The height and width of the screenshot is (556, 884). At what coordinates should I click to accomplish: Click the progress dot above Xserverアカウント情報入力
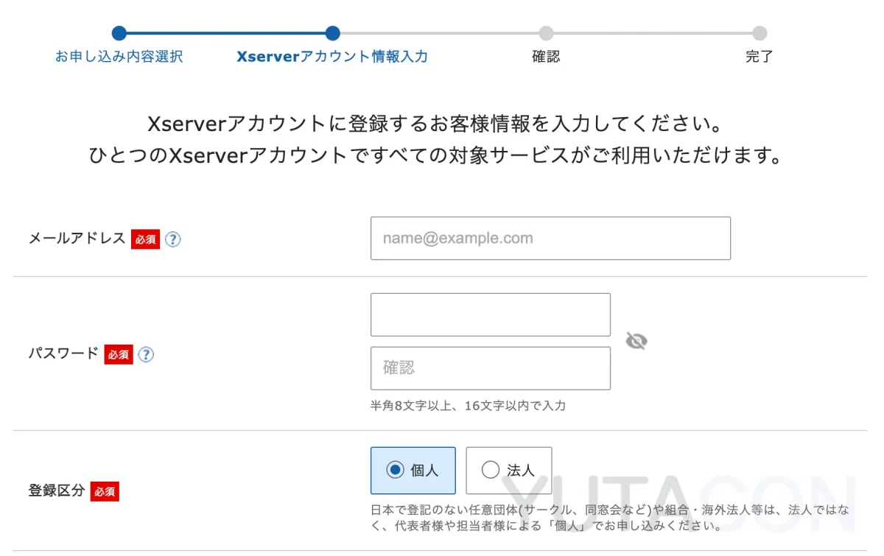[332, 33]
